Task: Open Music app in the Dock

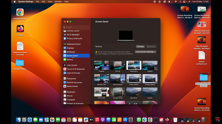Action: coord(97,120)
